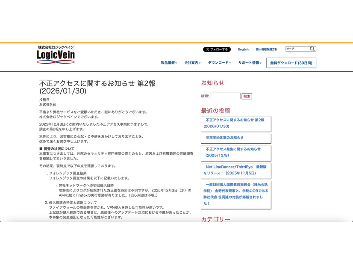Click the お知らせ sidebar heading
Image resolution: width=353 pixels, height=265 pixels.
[x=212, y=83]
